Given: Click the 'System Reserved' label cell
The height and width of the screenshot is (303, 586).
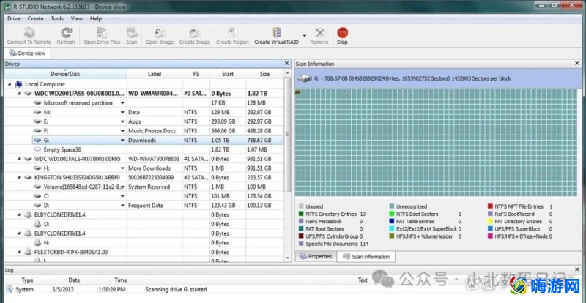Looking at the screenshot, I should pyautogui.click(x=149, y=187).
